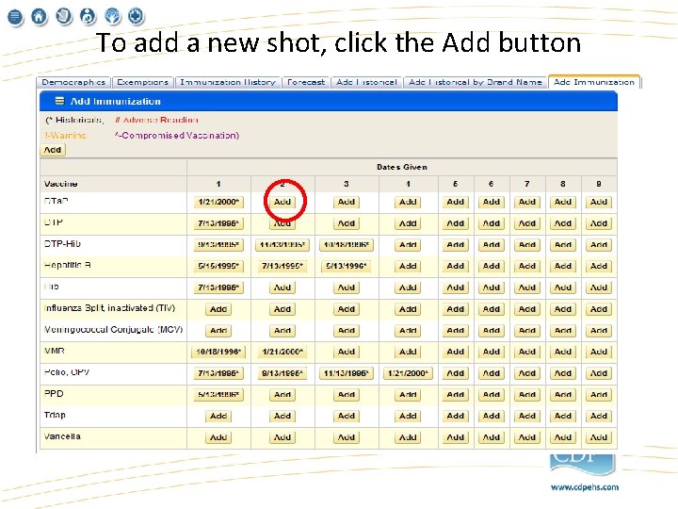Click Add for Meningococcal Conjugate dose 3
678x509 pixels.
[347, 330]
